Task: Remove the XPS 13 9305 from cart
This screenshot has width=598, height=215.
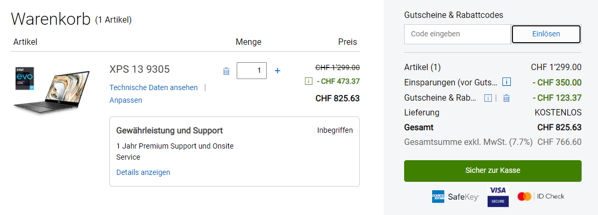Action: (x=226, y=71)
